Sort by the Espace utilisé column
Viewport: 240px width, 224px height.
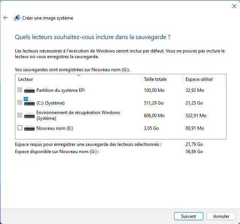[x=204, y=79]
